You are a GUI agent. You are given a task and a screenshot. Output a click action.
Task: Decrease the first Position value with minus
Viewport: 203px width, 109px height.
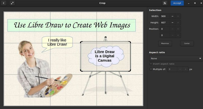tap(172, 29)
